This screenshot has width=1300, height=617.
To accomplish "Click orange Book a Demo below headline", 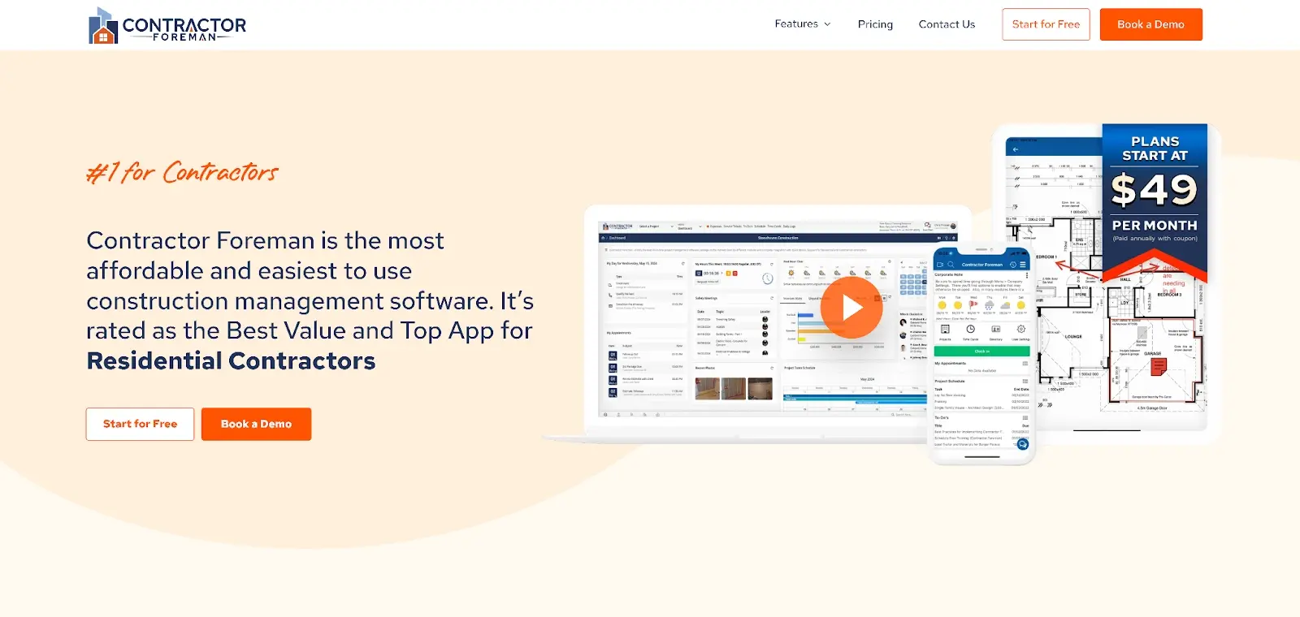I will tap(256, 424).
